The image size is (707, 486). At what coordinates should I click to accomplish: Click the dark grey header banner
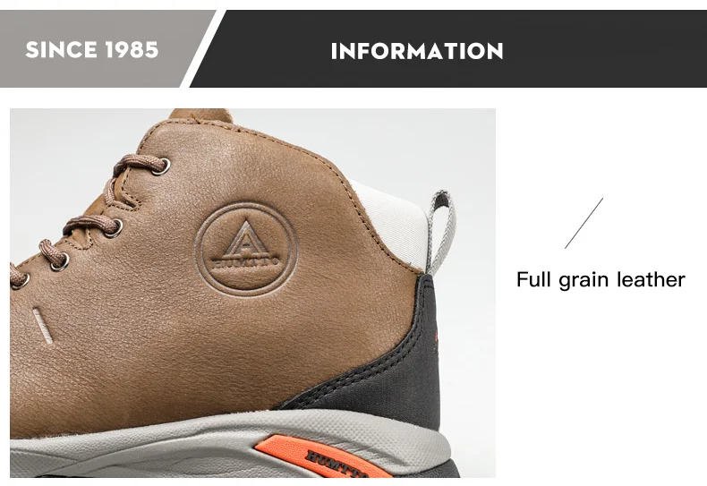click(x=448, y=48)
